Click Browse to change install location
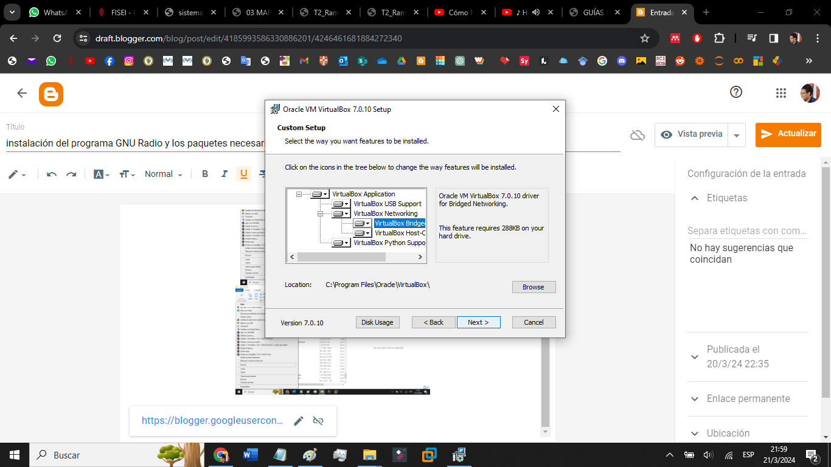Viewport: 831px width, 467px height. pyautogui.click(x=534, y=287)
